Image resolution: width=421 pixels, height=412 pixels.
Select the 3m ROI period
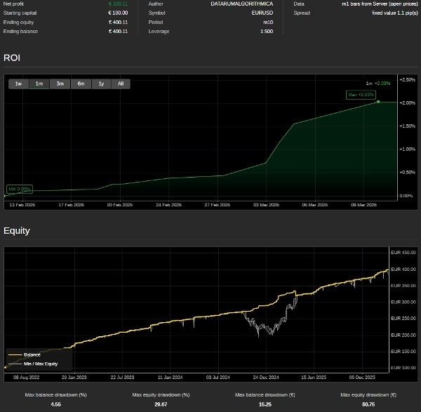pos(60,84)
